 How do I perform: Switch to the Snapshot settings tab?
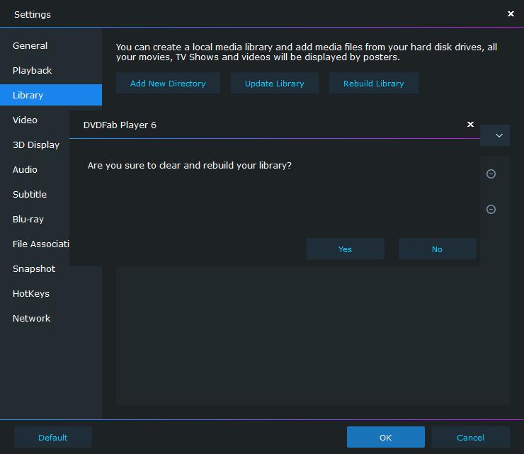(35, 269)
